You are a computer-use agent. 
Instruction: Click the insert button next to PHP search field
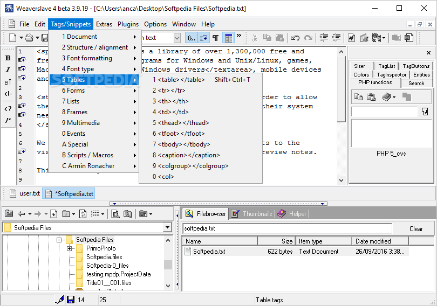pyautogui.click(x=425, y=112)
